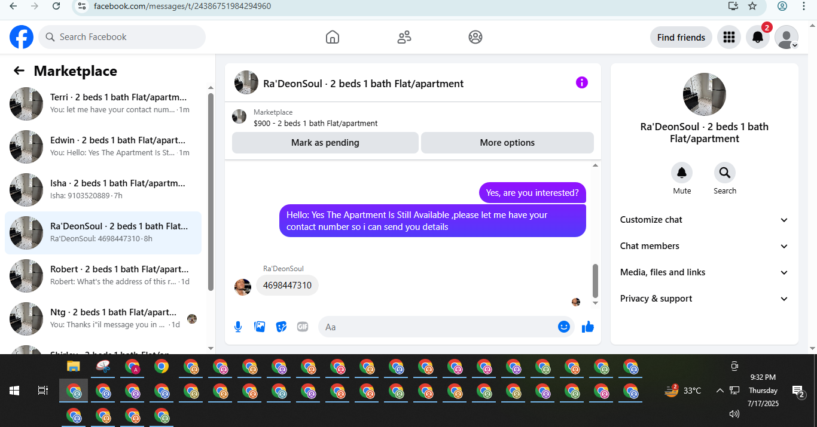Open Chrome three-dot menu
Image resolution: width=817 pixels, height=427 pixels.
point(804,6)
